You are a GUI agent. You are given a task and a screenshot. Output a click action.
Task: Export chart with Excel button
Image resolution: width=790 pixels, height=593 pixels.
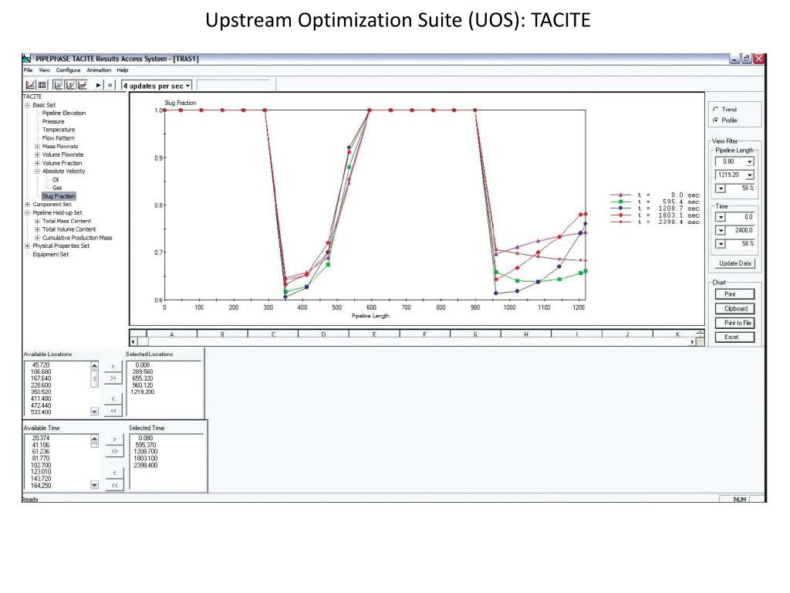(734, 337)
